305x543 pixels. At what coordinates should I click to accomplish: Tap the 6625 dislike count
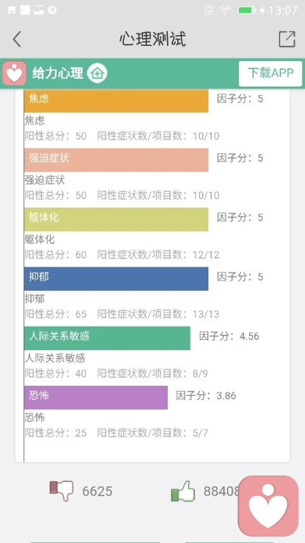point(97,491)
